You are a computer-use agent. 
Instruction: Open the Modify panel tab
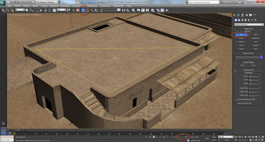(x=239, y=15)
